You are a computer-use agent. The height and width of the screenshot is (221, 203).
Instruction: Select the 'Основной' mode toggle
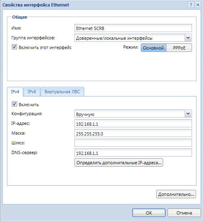coord(153,48)
